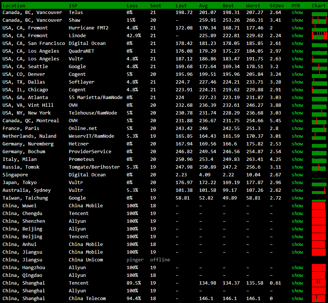Click the OVH Vint Hill latency chart

click(319, 106)
